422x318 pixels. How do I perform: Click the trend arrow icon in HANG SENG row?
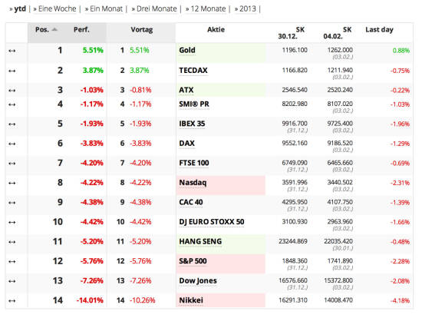(x=12, y=242)
